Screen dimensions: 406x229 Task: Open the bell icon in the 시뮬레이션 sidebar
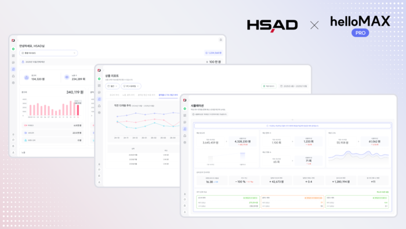(x=184, y=135)
